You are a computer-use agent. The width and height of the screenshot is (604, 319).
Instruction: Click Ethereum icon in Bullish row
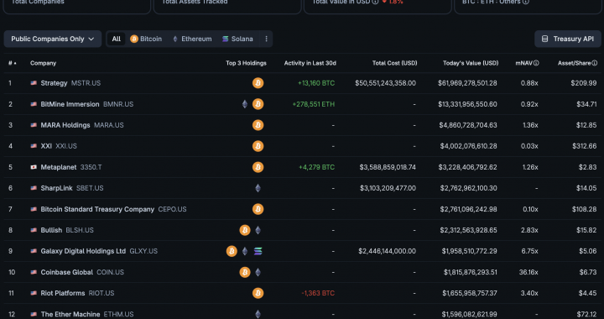pos(258,230)
